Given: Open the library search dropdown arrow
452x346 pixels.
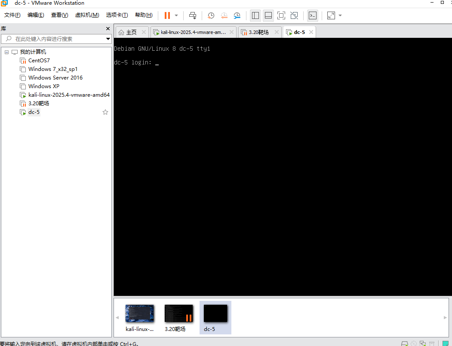Looking at the screenshot, I should 108,39.
